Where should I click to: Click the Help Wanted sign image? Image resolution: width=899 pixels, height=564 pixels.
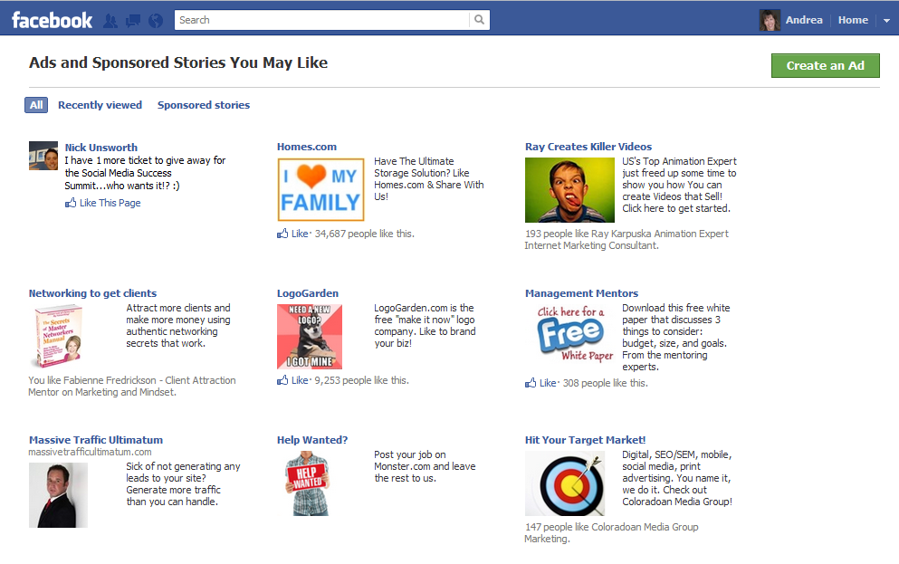tap(308, 483)
